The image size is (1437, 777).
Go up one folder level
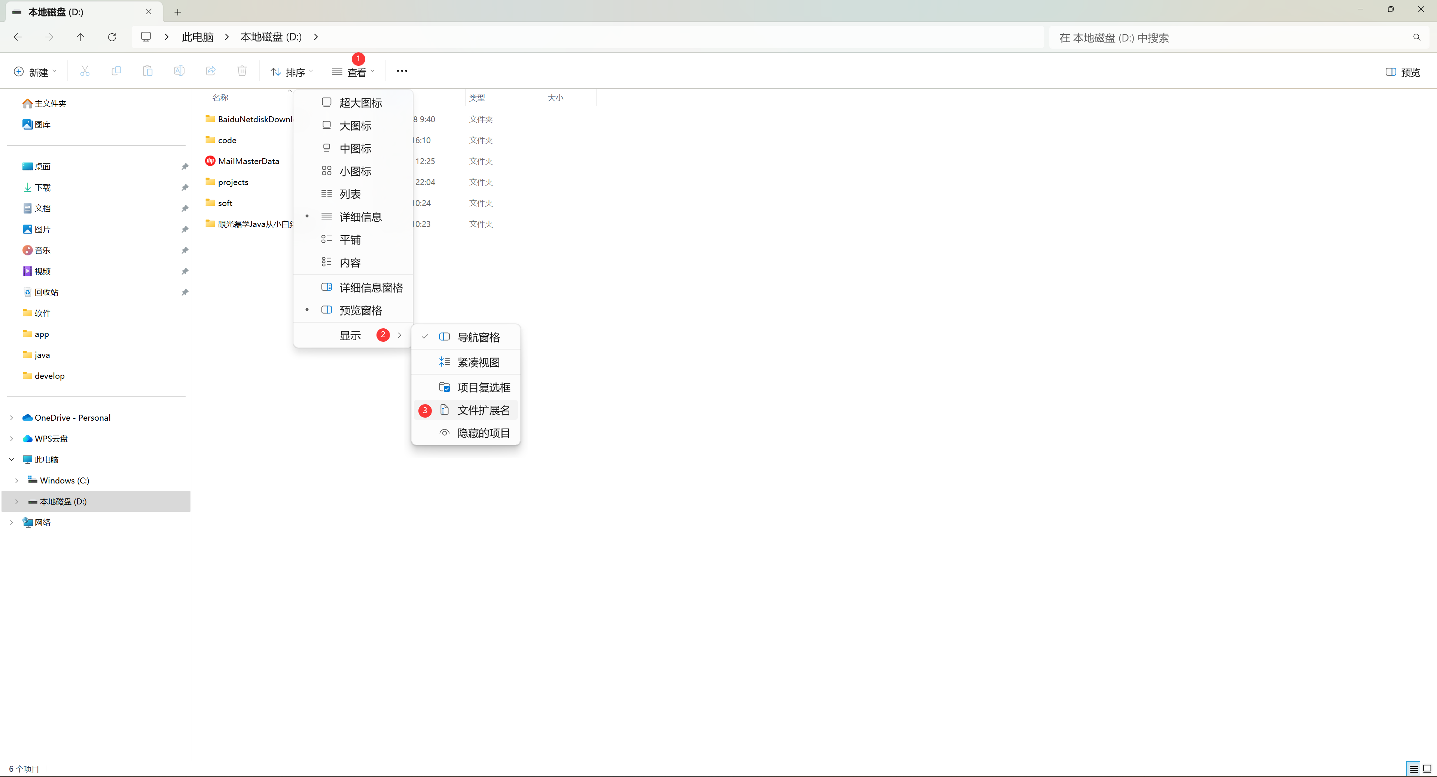[80, 37]
